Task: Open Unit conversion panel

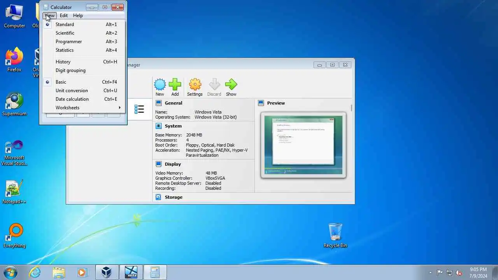Action: click(84, 91)
